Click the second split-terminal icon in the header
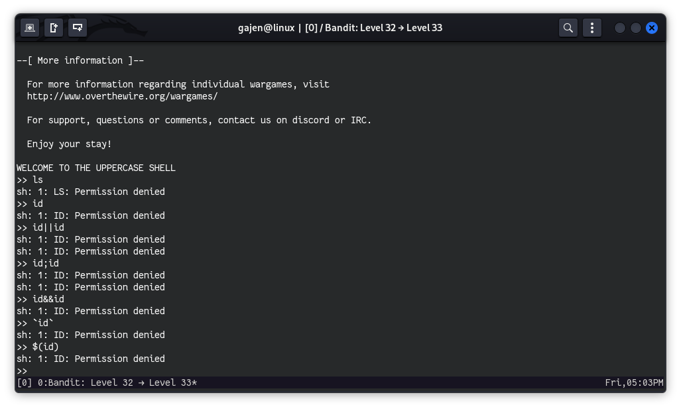Image resolution: width=681 pixels, height=409 pixels. click(54, 28)
